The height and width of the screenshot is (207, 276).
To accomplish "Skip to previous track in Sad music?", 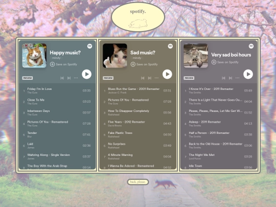I will pyautogui.click(x=143, y=78).
